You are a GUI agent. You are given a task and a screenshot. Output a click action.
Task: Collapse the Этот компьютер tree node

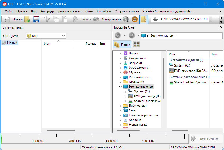click(x=120, y=87)
